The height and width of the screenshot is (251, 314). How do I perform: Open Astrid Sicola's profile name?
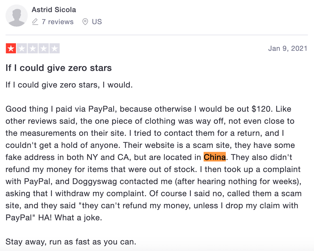tap(54, 10)
